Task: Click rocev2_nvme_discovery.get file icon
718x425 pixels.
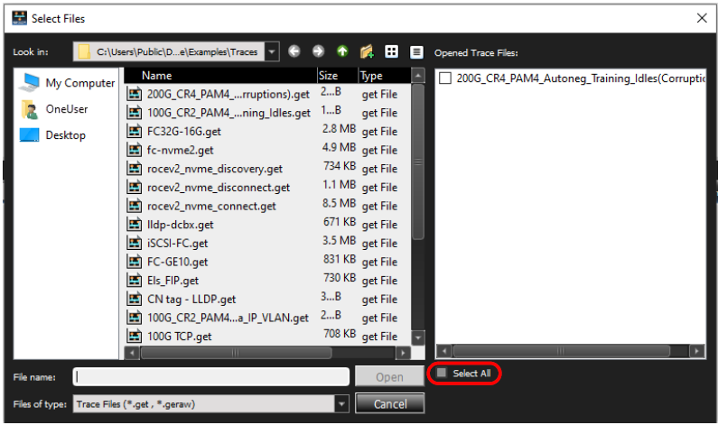Action: tap(135, 169)
